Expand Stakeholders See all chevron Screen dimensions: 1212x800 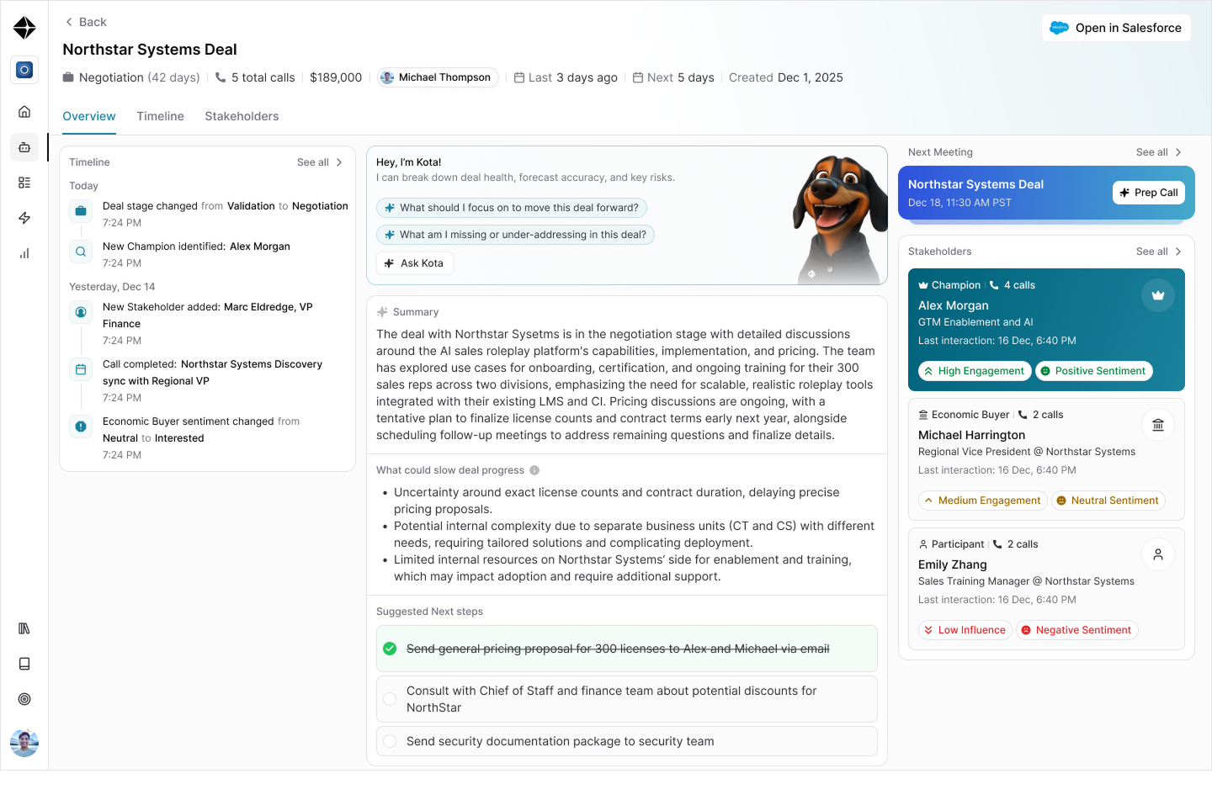[1178, 252]
